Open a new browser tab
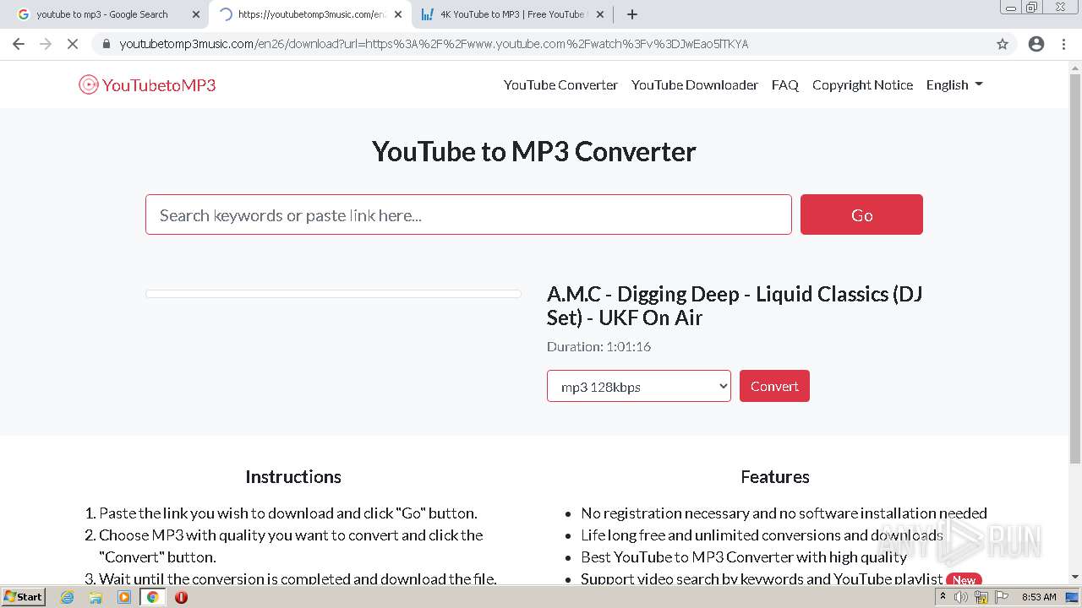Viewport: 1082px width, 608px height. pos(632,14)
